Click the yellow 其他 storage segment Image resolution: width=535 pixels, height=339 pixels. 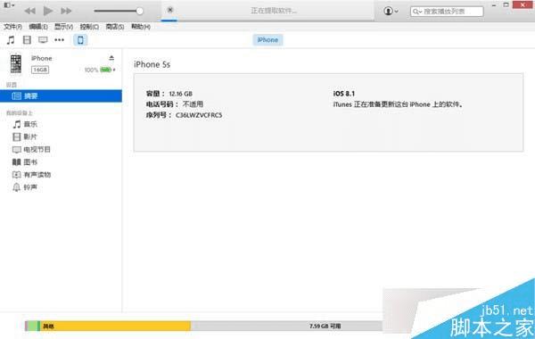pos(115,326)
